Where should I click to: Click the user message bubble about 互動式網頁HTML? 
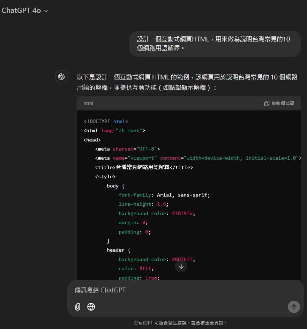click(215, 44)
